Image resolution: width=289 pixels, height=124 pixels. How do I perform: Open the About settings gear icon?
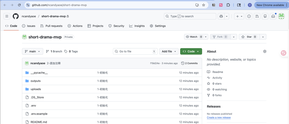pyautogui.click(x=265, y=51)
